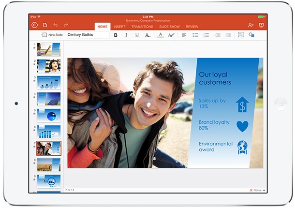Open the Century Gothic font box
The width and height of the screenshot is (295, 208).
point(88,35)
